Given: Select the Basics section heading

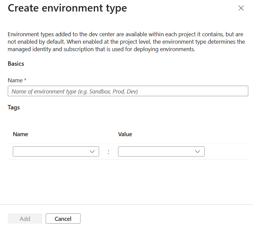Looking at the screenshot, I should coord(16,64).
